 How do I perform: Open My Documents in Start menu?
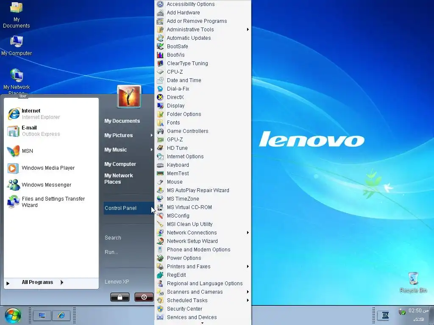[x=122, y=121]
